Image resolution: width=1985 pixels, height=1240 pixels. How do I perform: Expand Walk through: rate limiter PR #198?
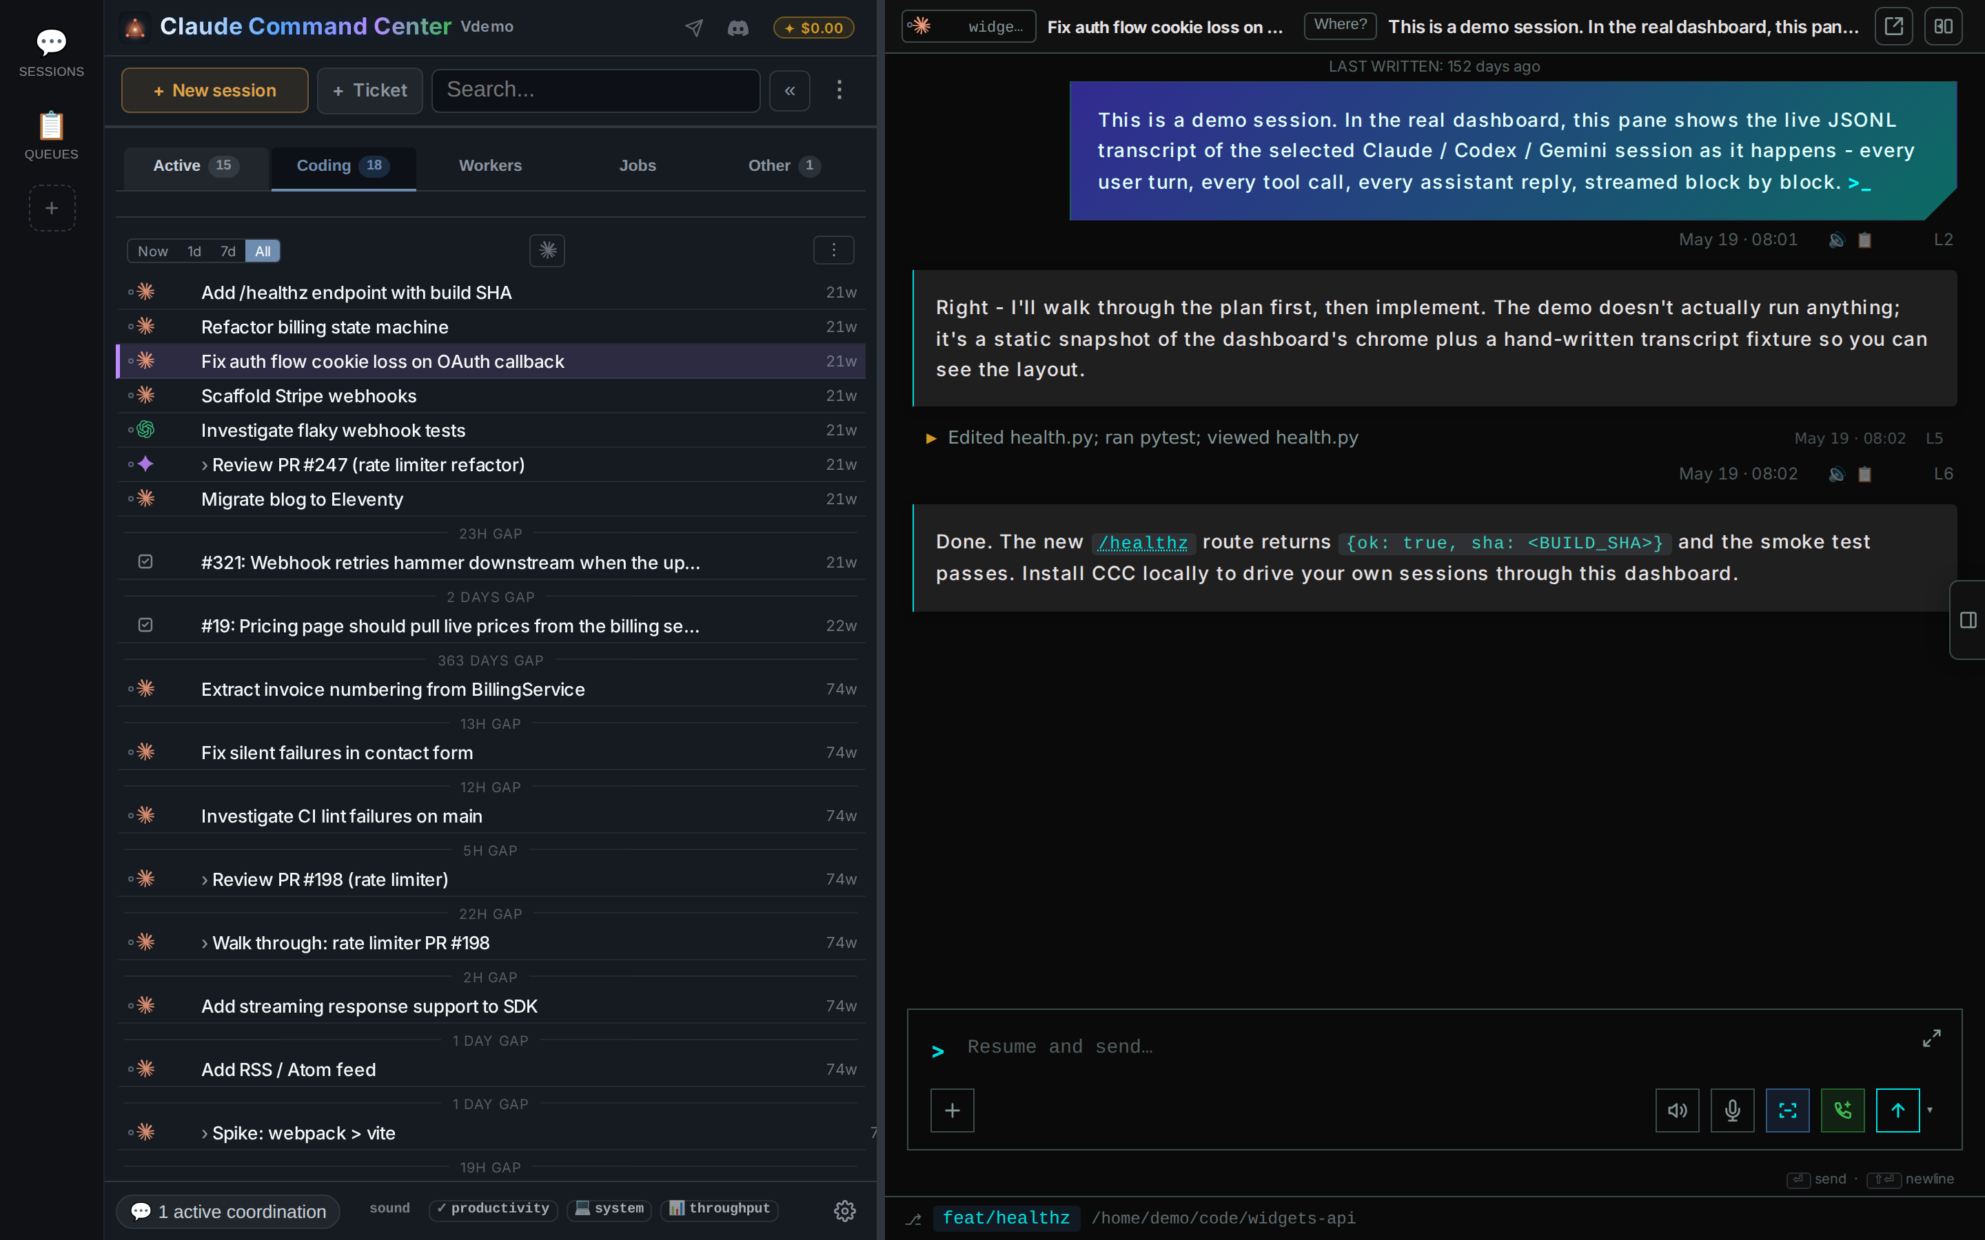tap(204, 943)
